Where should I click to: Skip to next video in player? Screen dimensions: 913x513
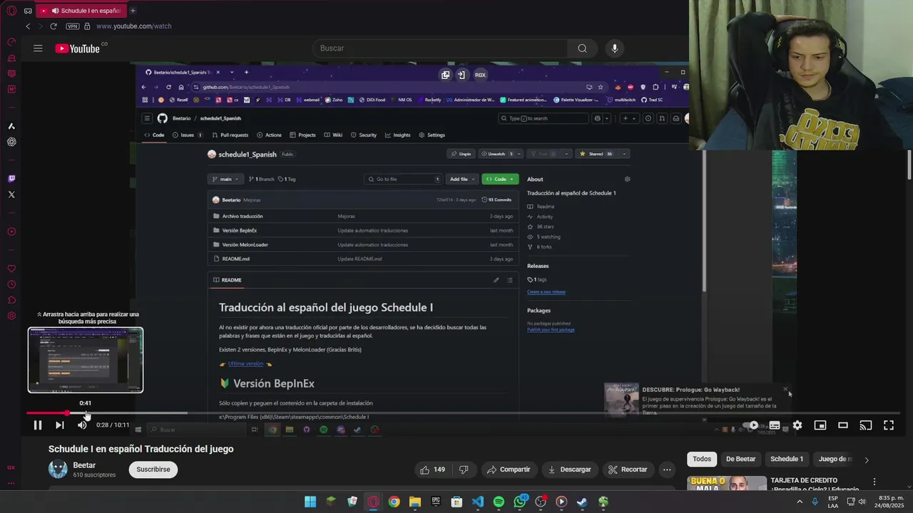coord(60,425)
